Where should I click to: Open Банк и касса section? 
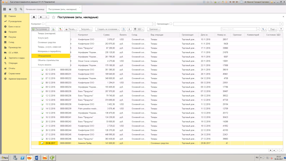pyautogui.click(x=14, y=27)
